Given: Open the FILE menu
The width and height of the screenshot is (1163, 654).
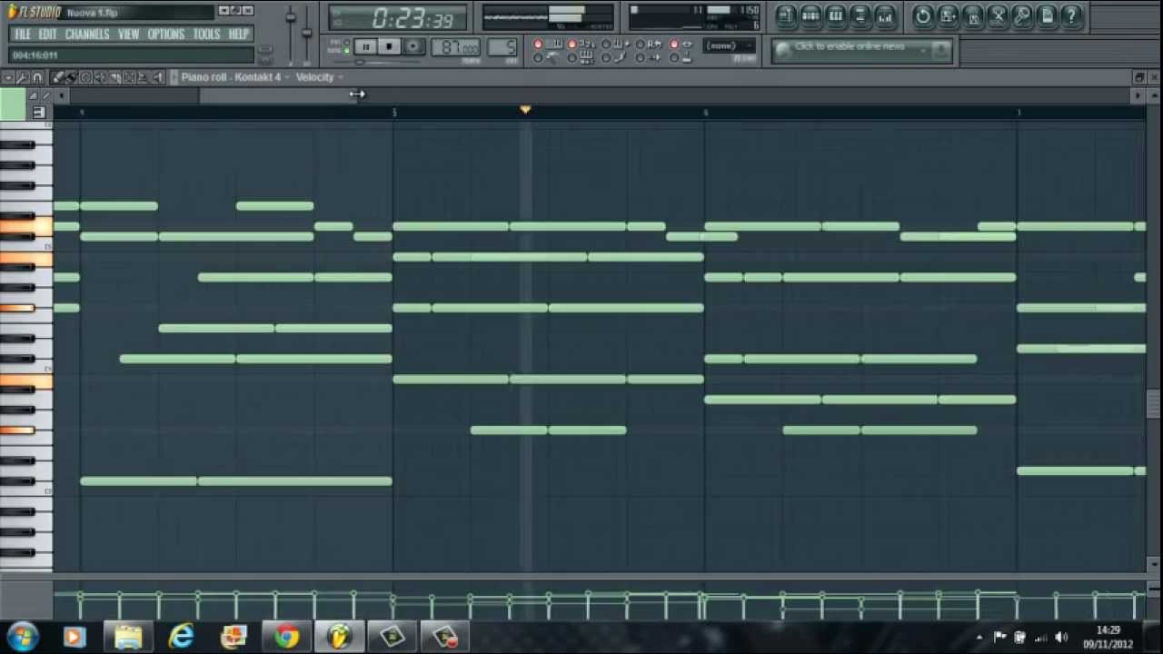Looking at the screenshot, I should (x=23, y=35).
